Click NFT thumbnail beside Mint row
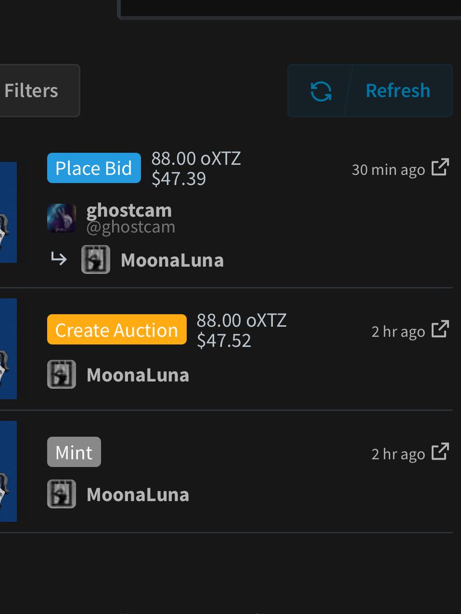461x614 pixels. (x=8, y=471)
